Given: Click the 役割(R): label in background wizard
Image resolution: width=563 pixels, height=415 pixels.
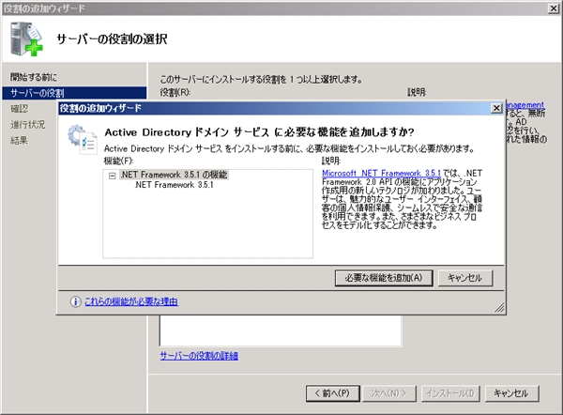Looking at the screenshot, I should (175, 92).
